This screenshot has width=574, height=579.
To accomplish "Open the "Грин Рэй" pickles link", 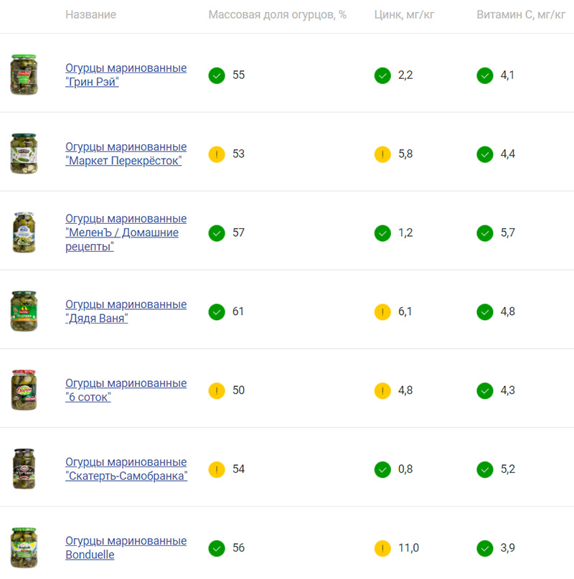I will point(126,75).
